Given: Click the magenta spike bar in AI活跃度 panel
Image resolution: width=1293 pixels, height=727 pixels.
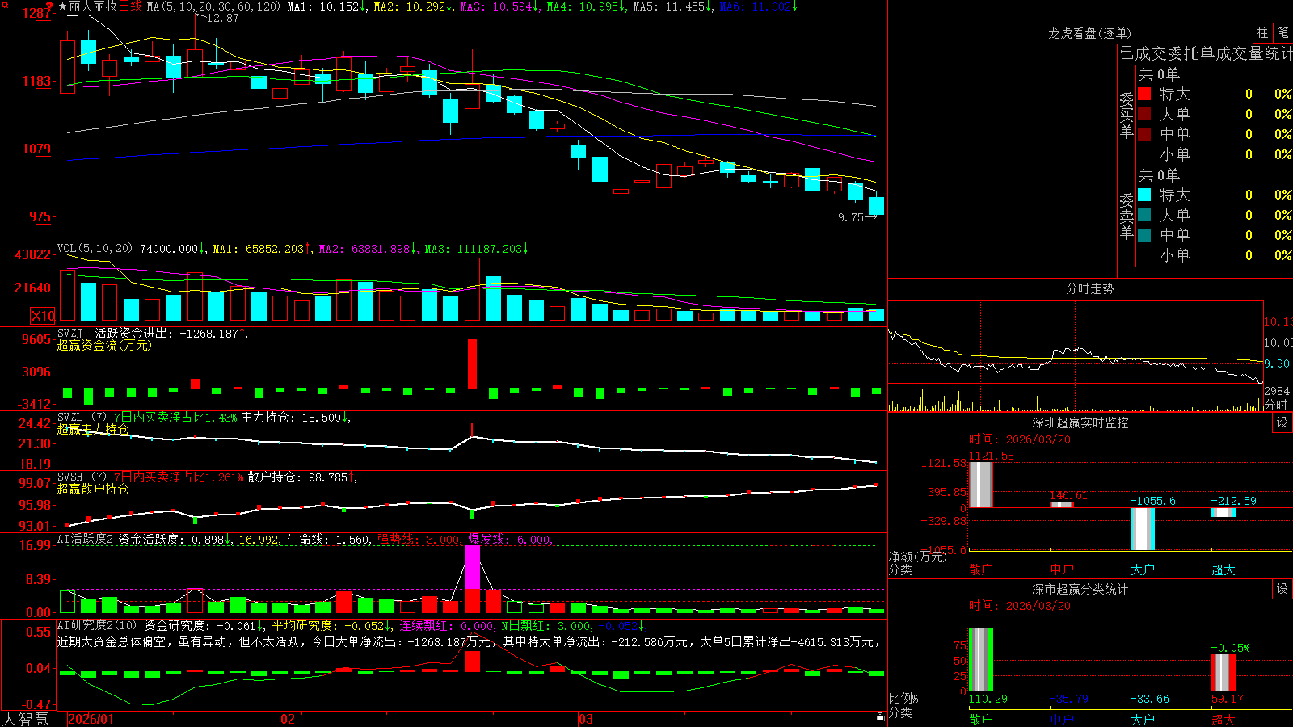Looking at the screenshot, I should (x=472, y=567).
